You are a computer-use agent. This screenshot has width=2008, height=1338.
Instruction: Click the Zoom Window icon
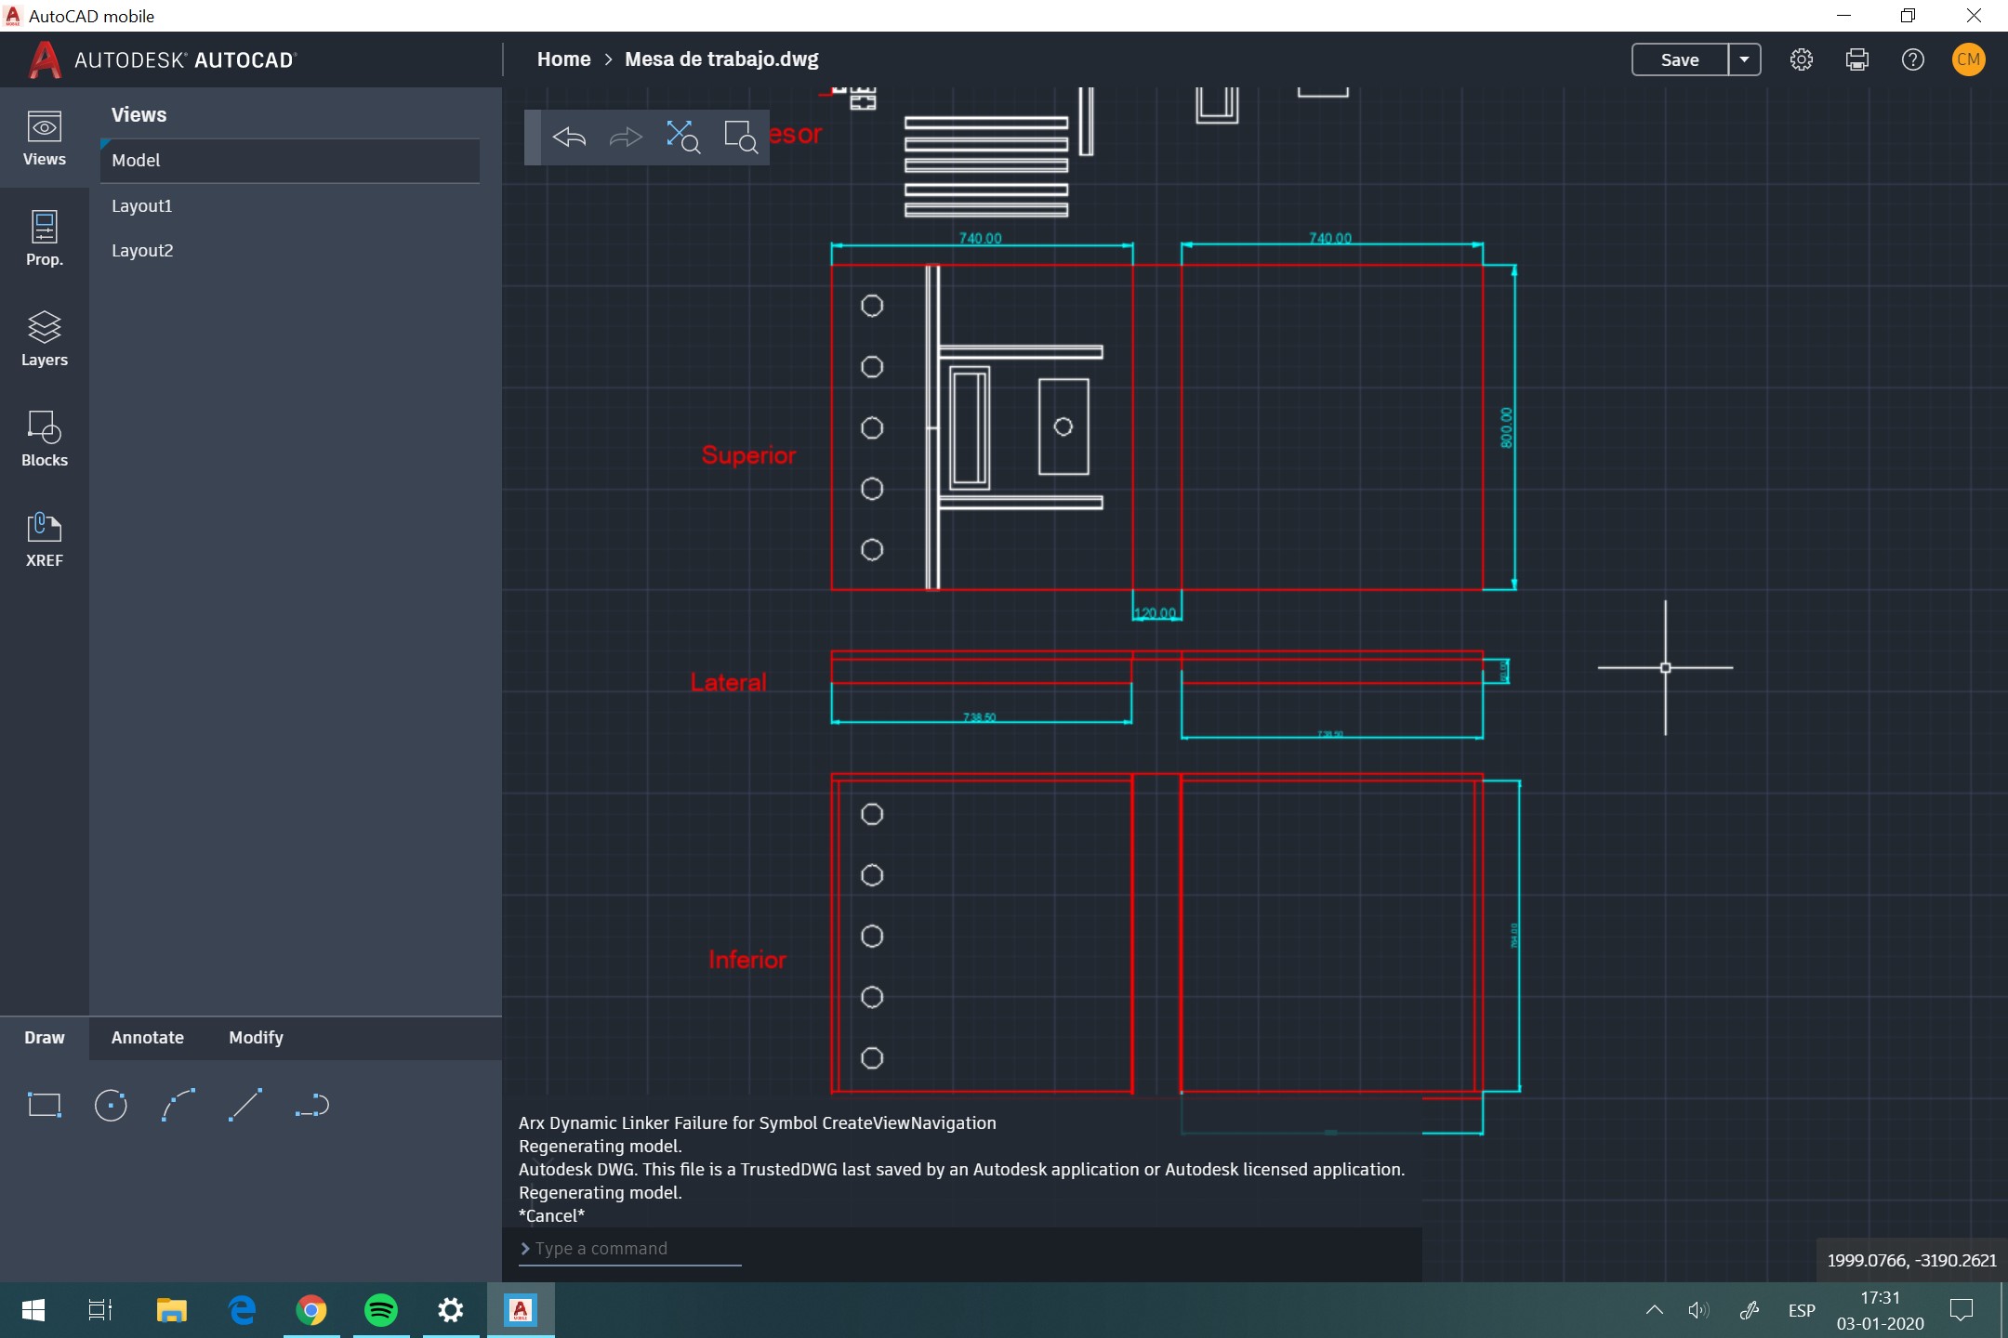click(x=741, y=138)
